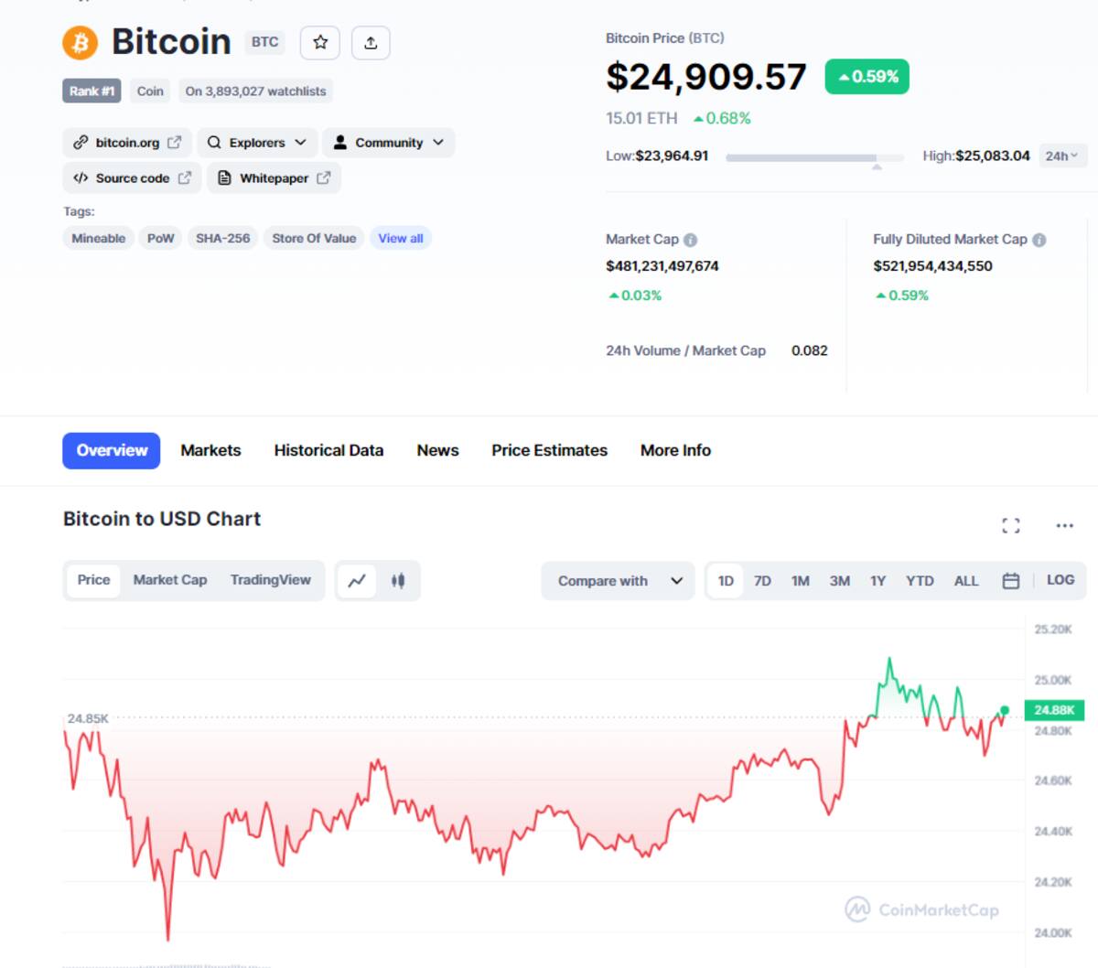
Task: Switch to the Markets tab
Action: (x=210, y=450)
